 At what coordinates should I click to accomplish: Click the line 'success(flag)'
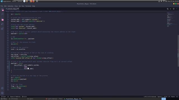(16, 88)
